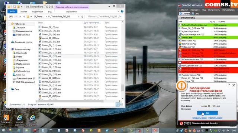The width and height of the screenshot is (238, 133).
Task: Open the Файл tab in Explorer ribbon
Action: click(12, 11)
